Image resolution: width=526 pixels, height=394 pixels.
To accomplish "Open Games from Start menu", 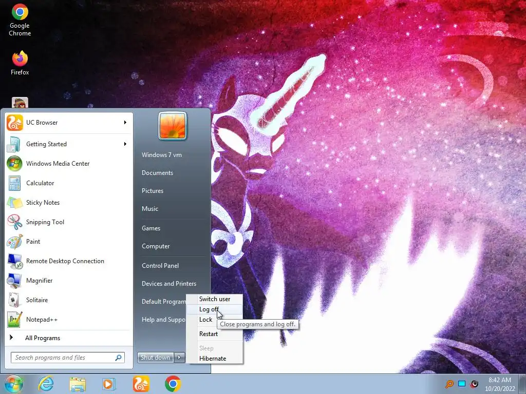I will click(151, 228).
